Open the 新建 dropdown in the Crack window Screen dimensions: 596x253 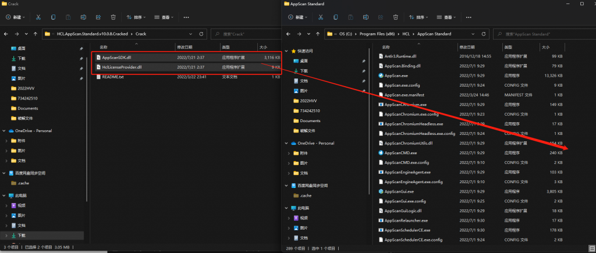(19, 18)
